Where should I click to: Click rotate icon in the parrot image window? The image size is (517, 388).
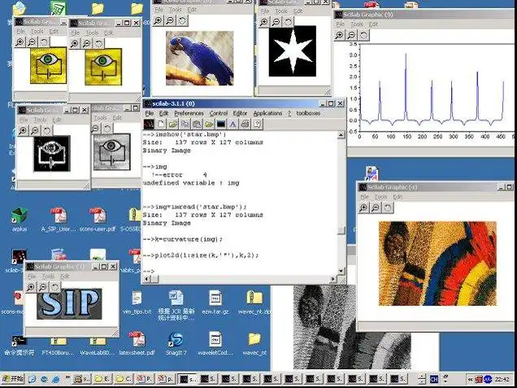(x=182, y=20)
